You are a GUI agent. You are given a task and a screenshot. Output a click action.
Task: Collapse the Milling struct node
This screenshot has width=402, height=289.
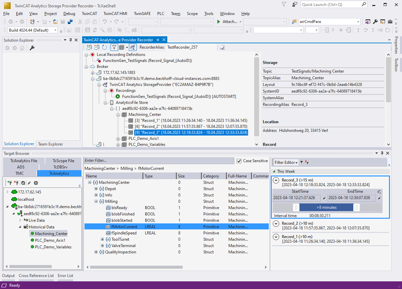tap(96, 201)
